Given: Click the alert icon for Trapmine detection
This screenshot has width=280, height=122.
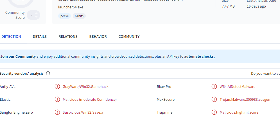Looking at the screenshot, I should pos(214,112).
